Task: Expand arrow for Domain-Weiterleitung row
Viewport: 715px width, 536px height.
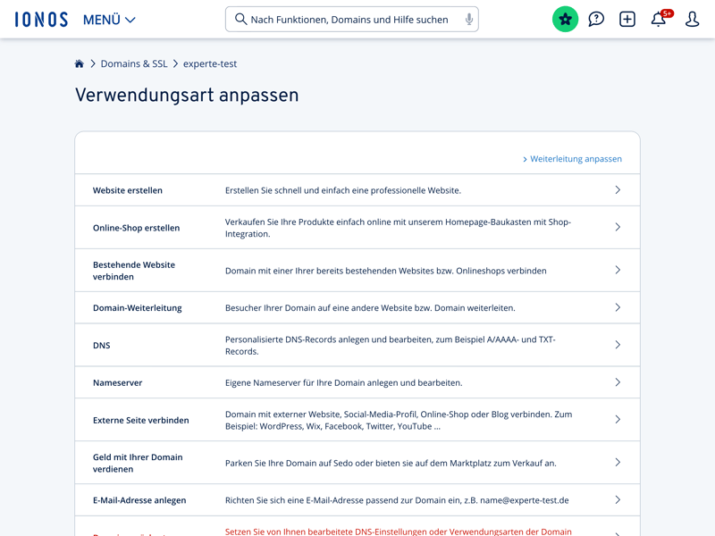Action: tap(617, 307)
